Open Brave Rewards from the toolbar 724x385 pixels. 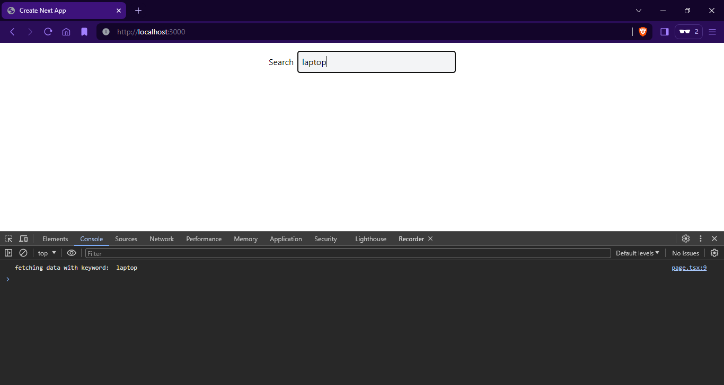[x=688, y=32]
